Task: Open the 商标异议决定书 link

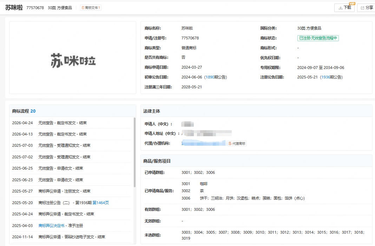Action: tap(51, 226)
